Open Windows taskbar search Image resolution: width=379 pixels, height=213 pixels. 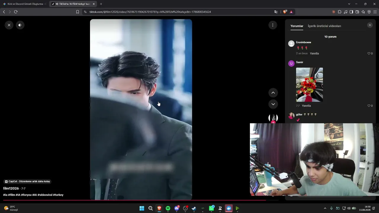[x=150, y=208]
